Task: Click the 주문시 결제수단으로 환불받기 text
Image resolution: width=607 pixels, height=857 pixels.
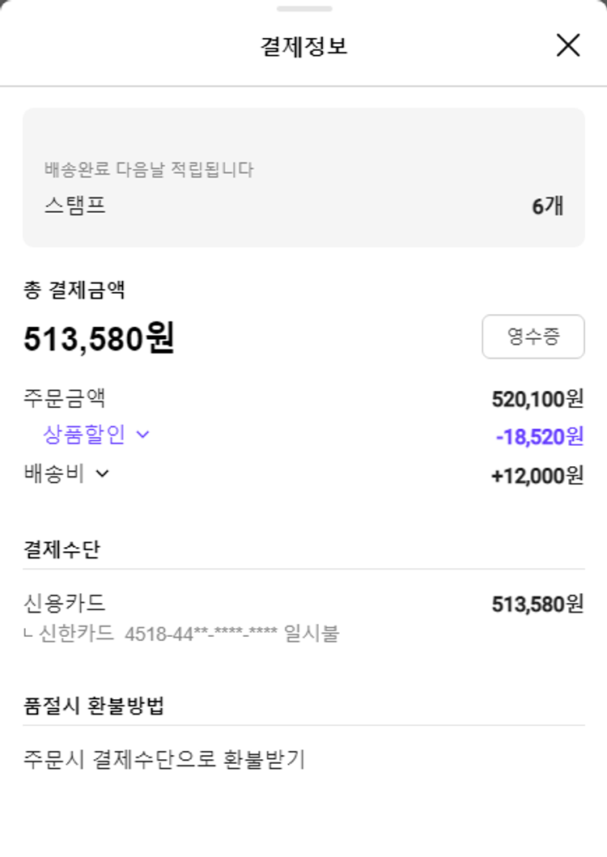Action: (x=164, y=760)
